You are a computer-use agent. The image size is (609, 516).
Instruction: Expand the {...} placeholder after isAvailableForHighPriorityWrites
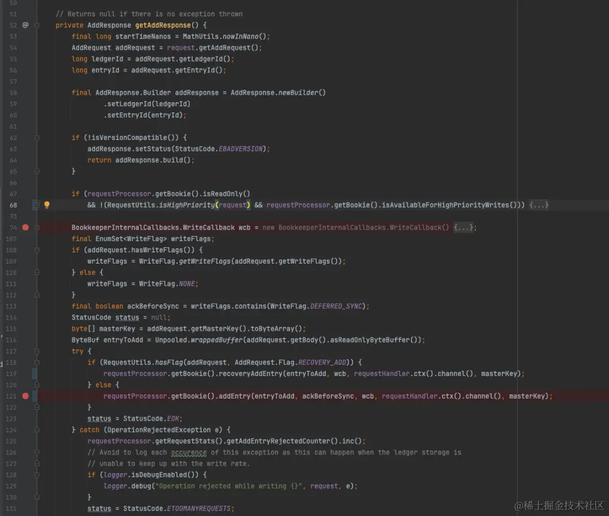(x=539, y=205)
